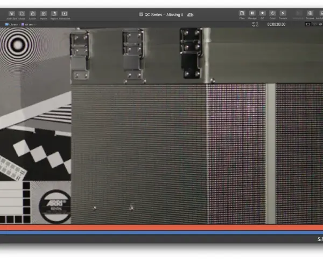Click the Export toolbar icon
The width and height of the screenshot is (323, 259).
click(32, 13)
